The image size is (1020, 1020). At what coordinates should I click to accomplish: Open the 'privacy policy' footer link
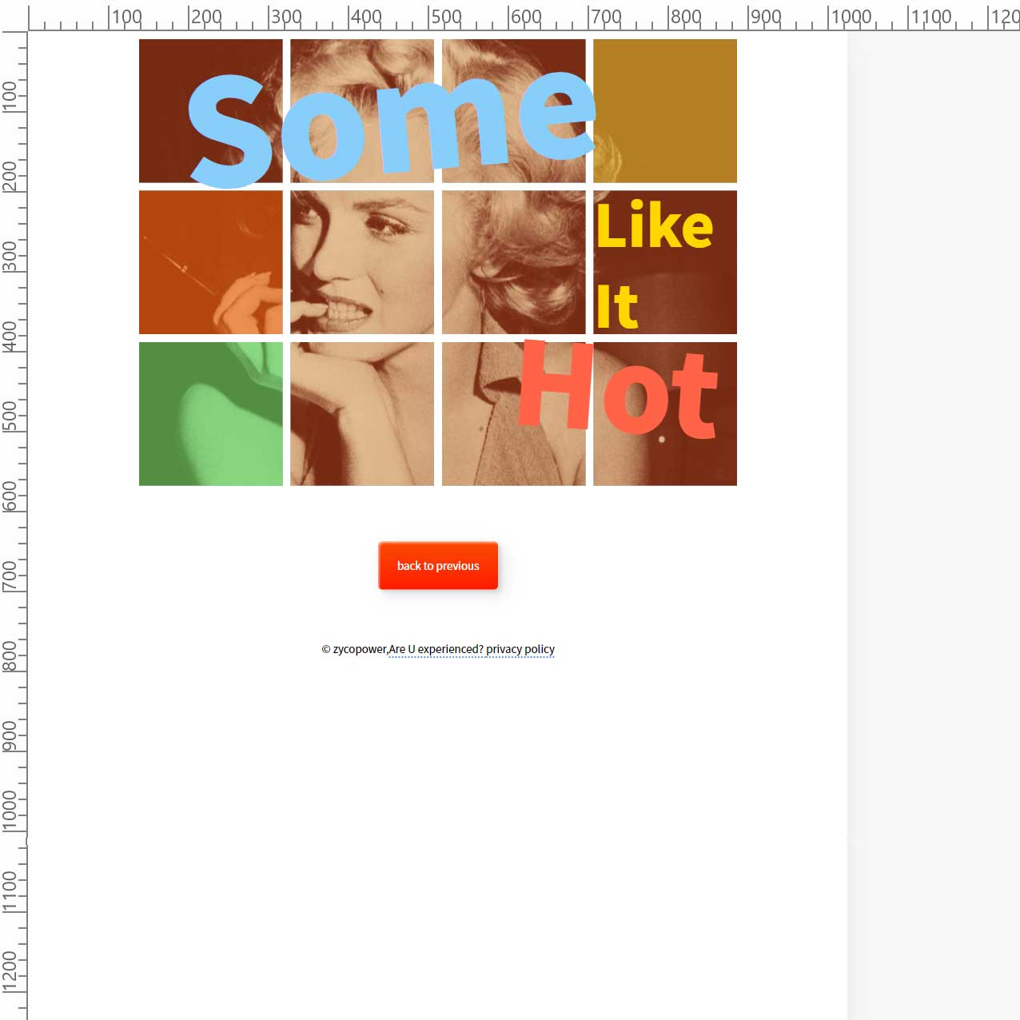[x=520, y=649]
